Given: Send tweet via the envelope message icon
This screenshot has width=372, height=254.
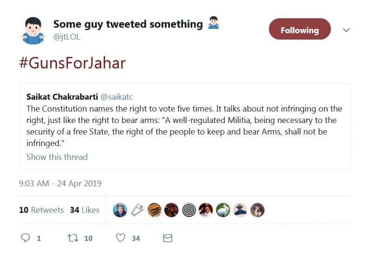Looking at the screenshot, I should (167, 238).
